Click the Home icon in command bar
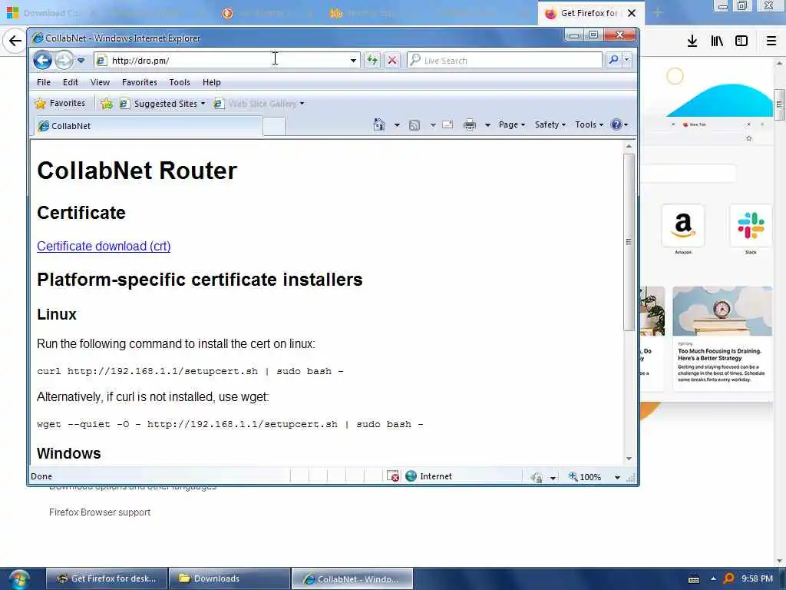 point(379,124)
